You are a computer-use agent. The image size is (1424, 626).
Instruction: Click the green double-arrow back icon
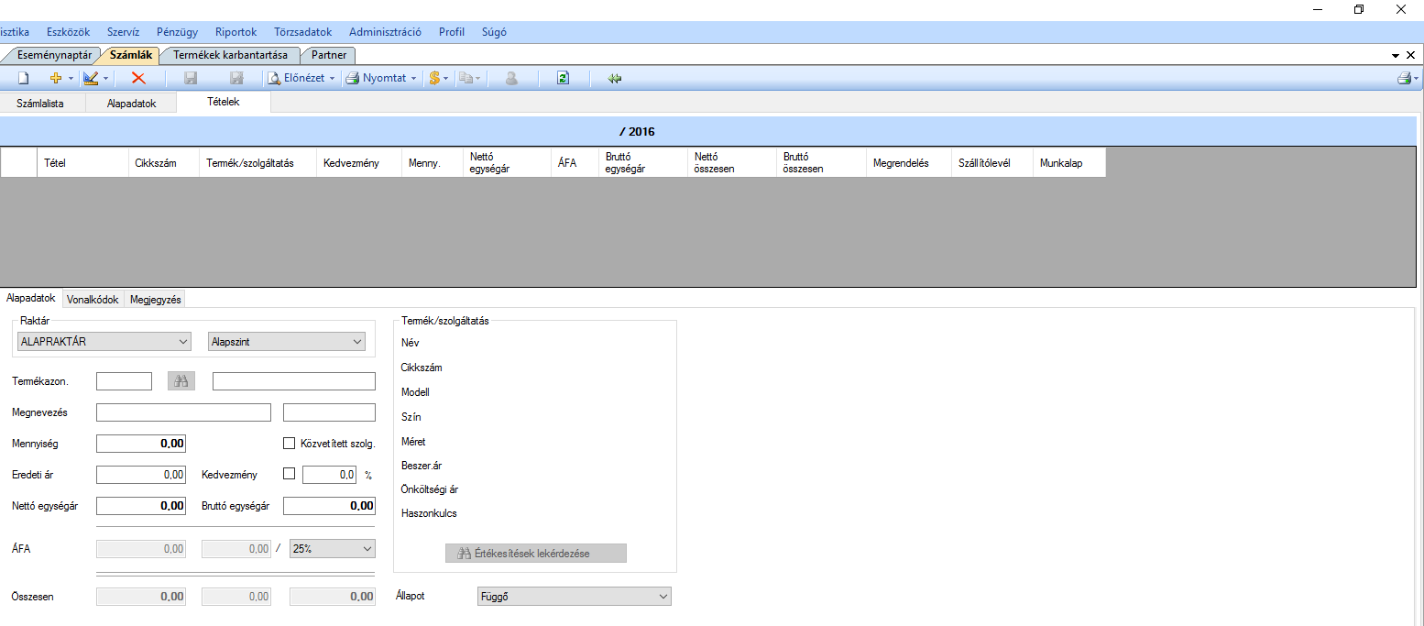pyautogui.click(x=615, y=79)
